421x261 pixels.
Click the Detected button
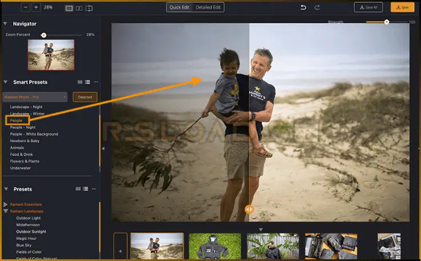tap(85, 97)
